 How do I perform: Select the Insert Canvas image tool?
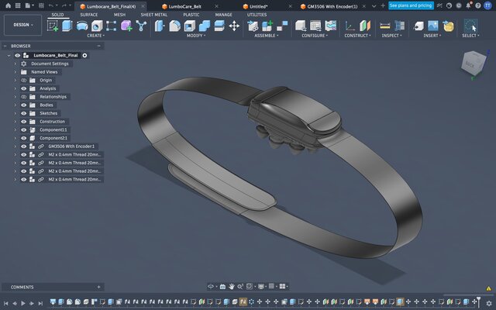[x=433, y=26]
